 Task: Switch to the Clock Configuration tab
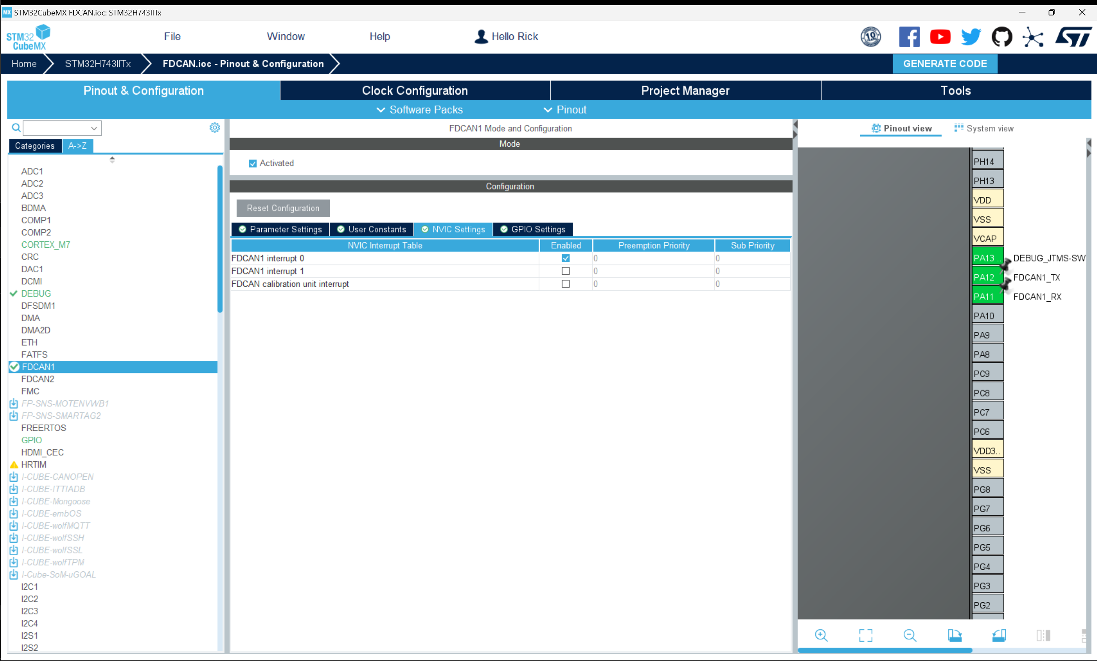point(415,90)
